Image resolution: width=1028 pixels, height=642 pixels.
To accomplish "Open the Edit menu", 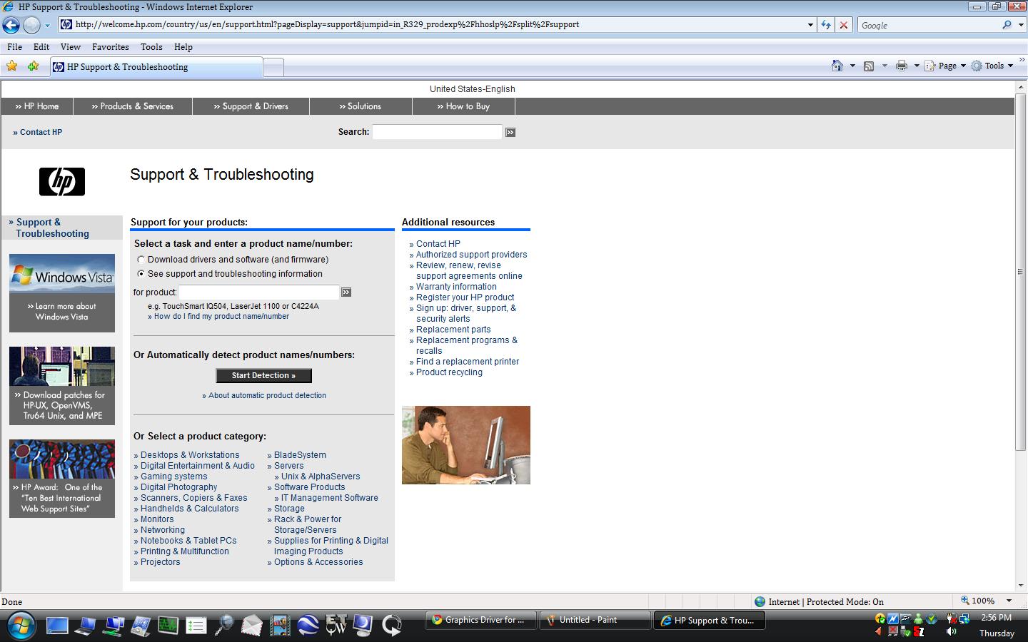I will click(41, 47).
